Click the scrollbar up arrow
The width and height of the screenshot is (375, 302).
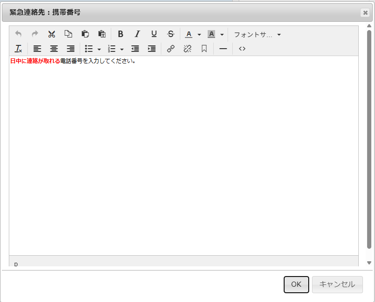pos(369,26)
